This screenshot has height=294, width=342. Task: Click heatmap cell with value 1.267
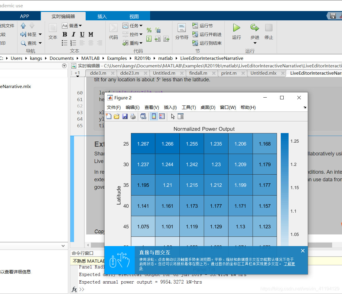[143, 144]
